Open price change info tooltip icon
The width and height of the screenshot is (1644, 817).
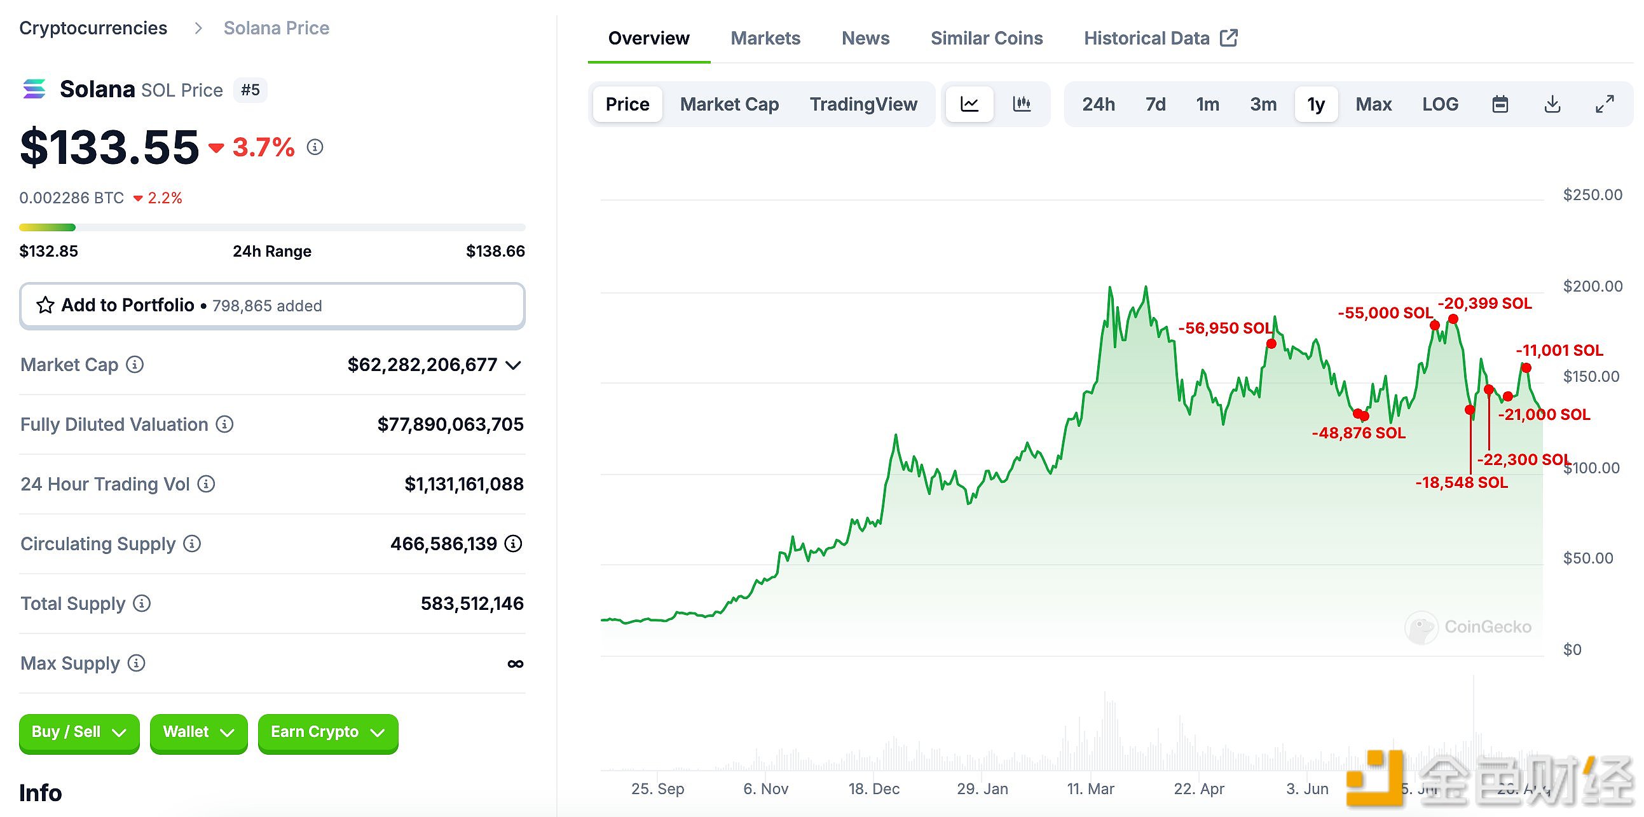point(315,147)
